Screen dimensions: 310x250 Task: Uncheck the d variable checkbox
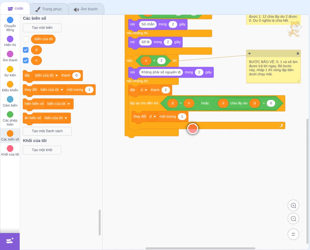(26, 50)
